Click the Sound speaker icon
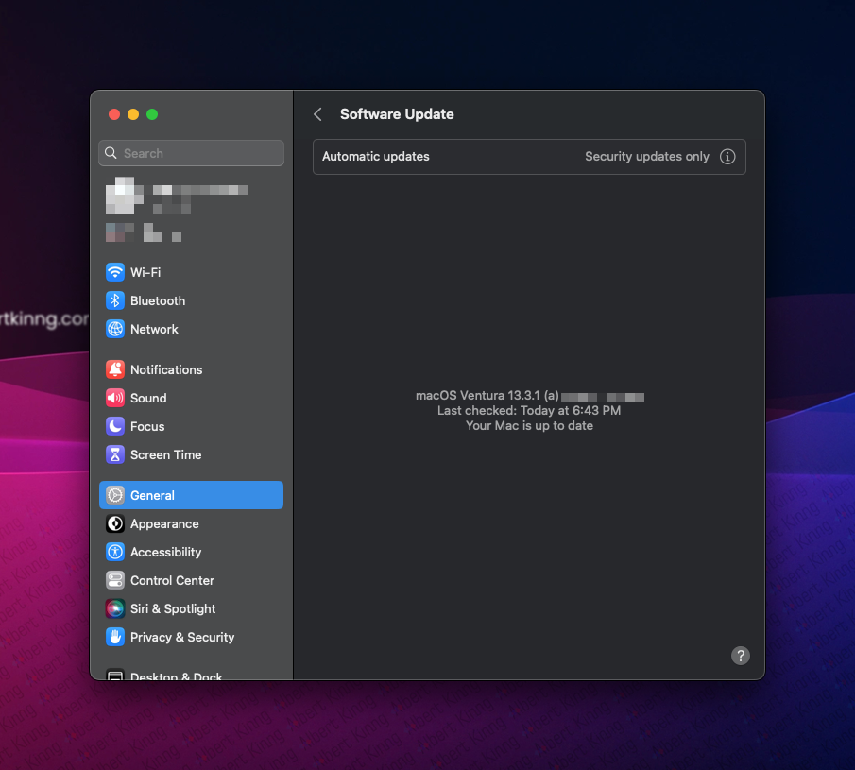The height and width of the screenshot is (770, 855). click(115, 398)
